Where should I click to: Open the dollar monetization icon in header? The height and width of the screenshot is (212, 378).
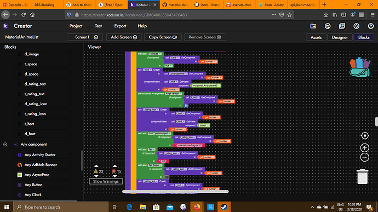[356, 26]
